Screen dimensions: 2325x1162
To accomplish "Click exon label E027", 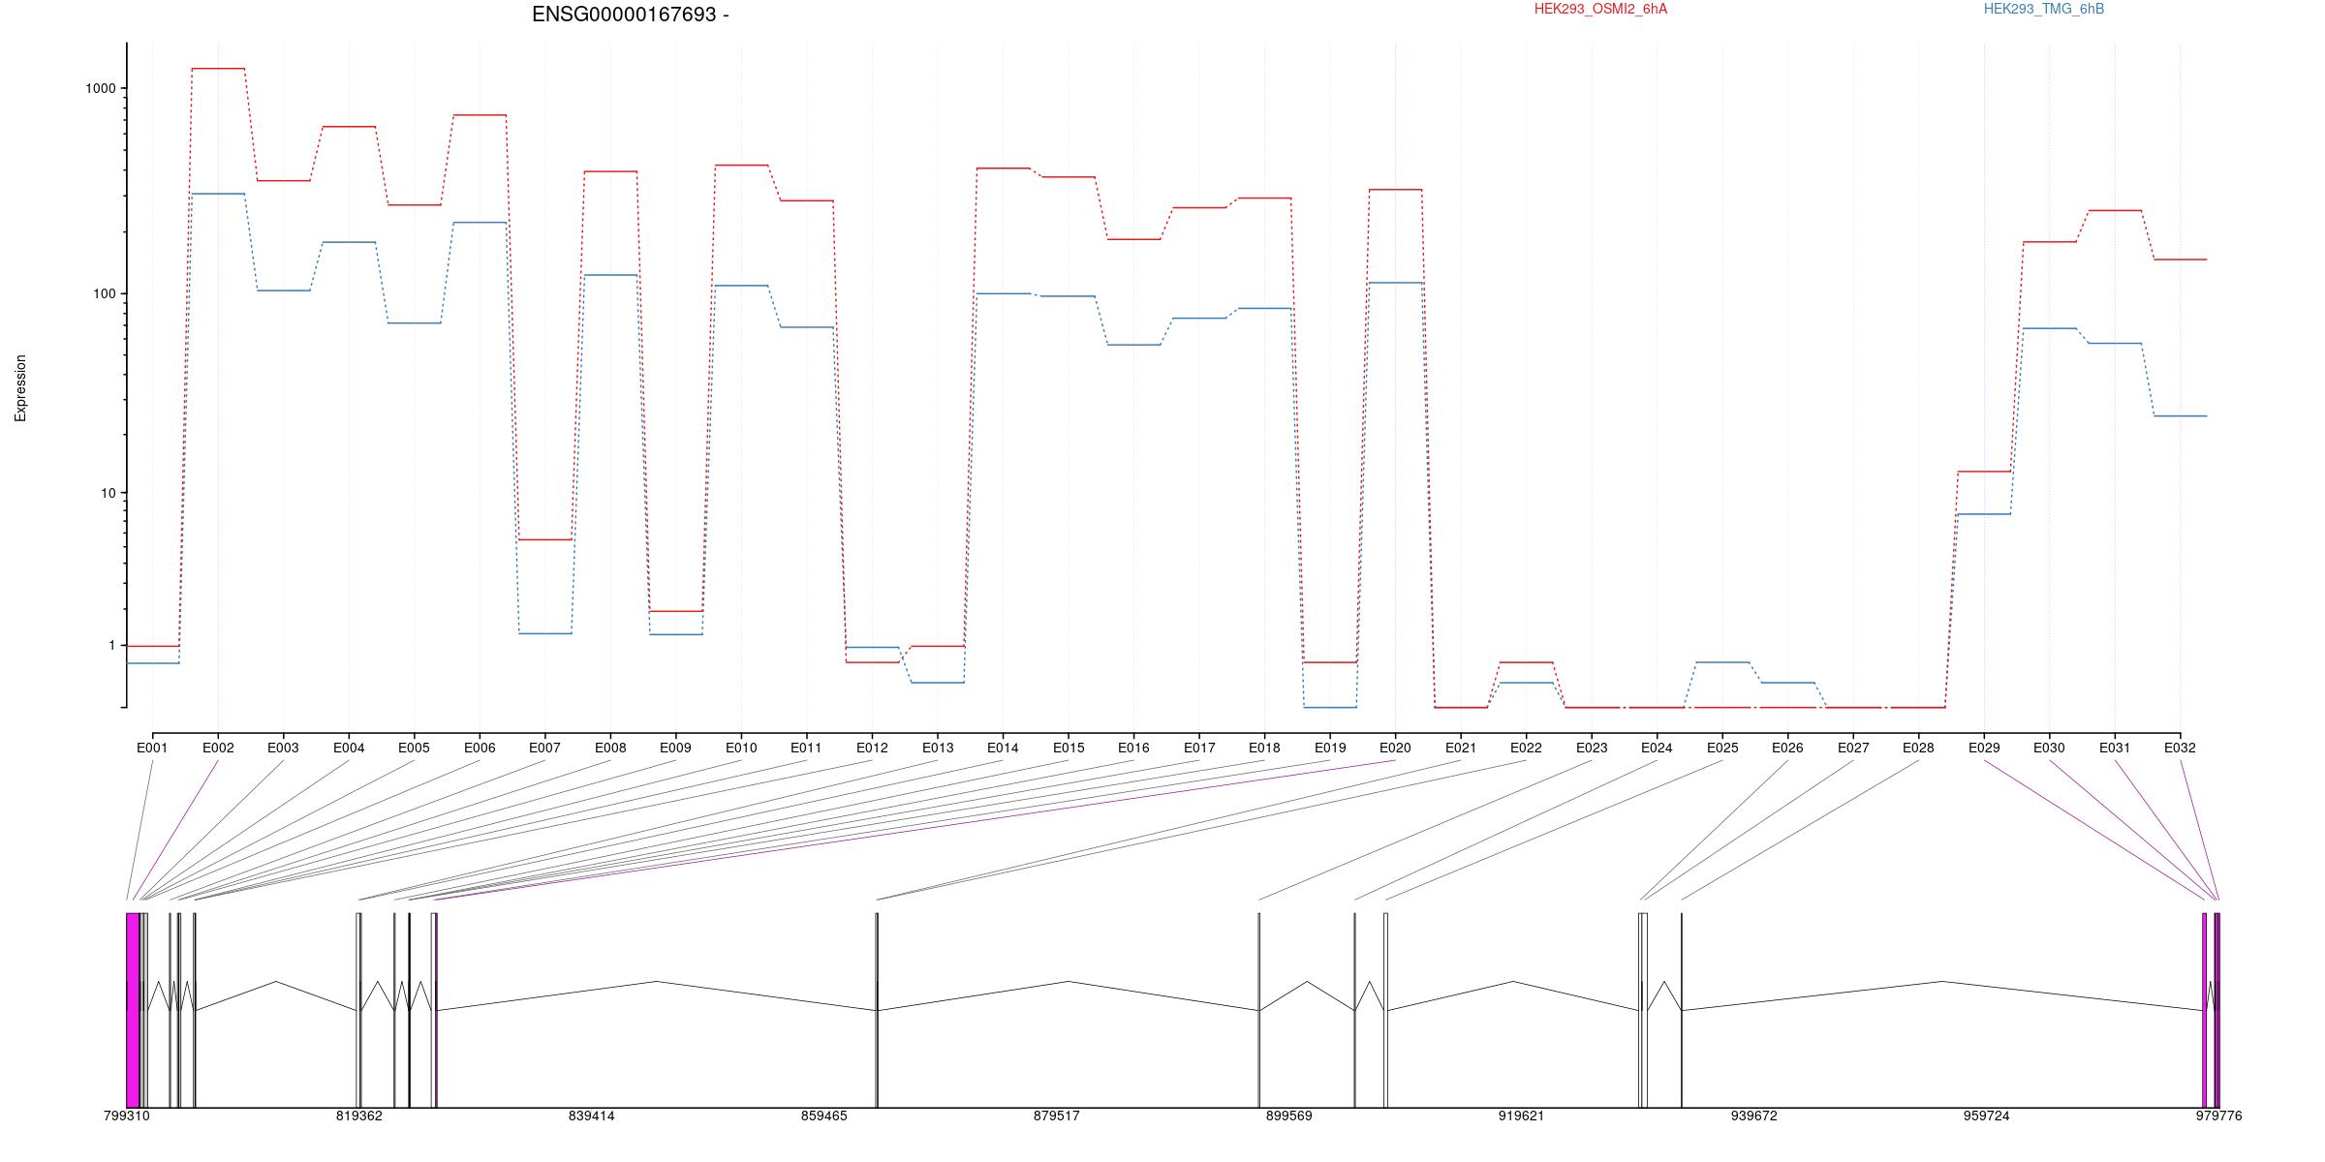I will pyautogui.click(x=1853, y=748).
